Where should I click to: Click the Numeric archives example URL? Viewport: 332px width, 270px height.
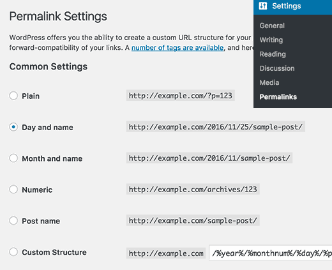193,189
